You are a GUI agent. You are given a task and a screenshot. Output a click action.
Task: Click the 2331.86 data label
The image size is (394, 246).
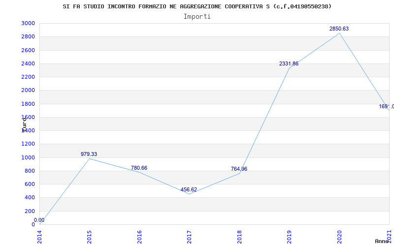[x=289, y=64]
